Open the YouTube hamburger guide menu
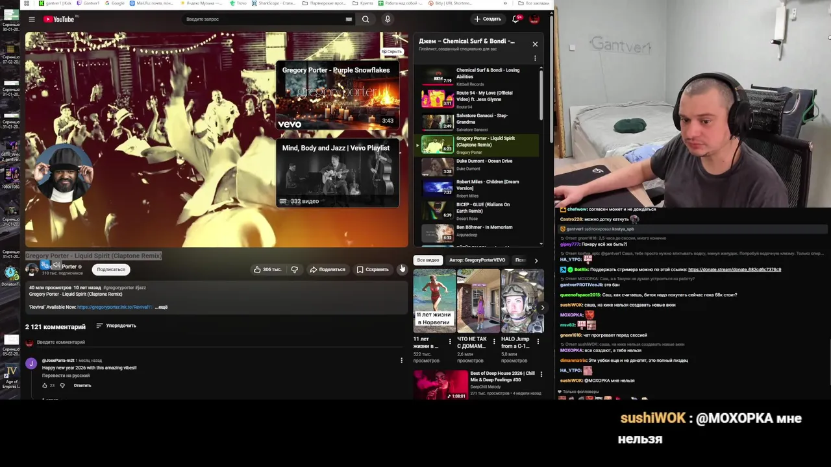Screen dimensions: 831x467 click(31, 19)
